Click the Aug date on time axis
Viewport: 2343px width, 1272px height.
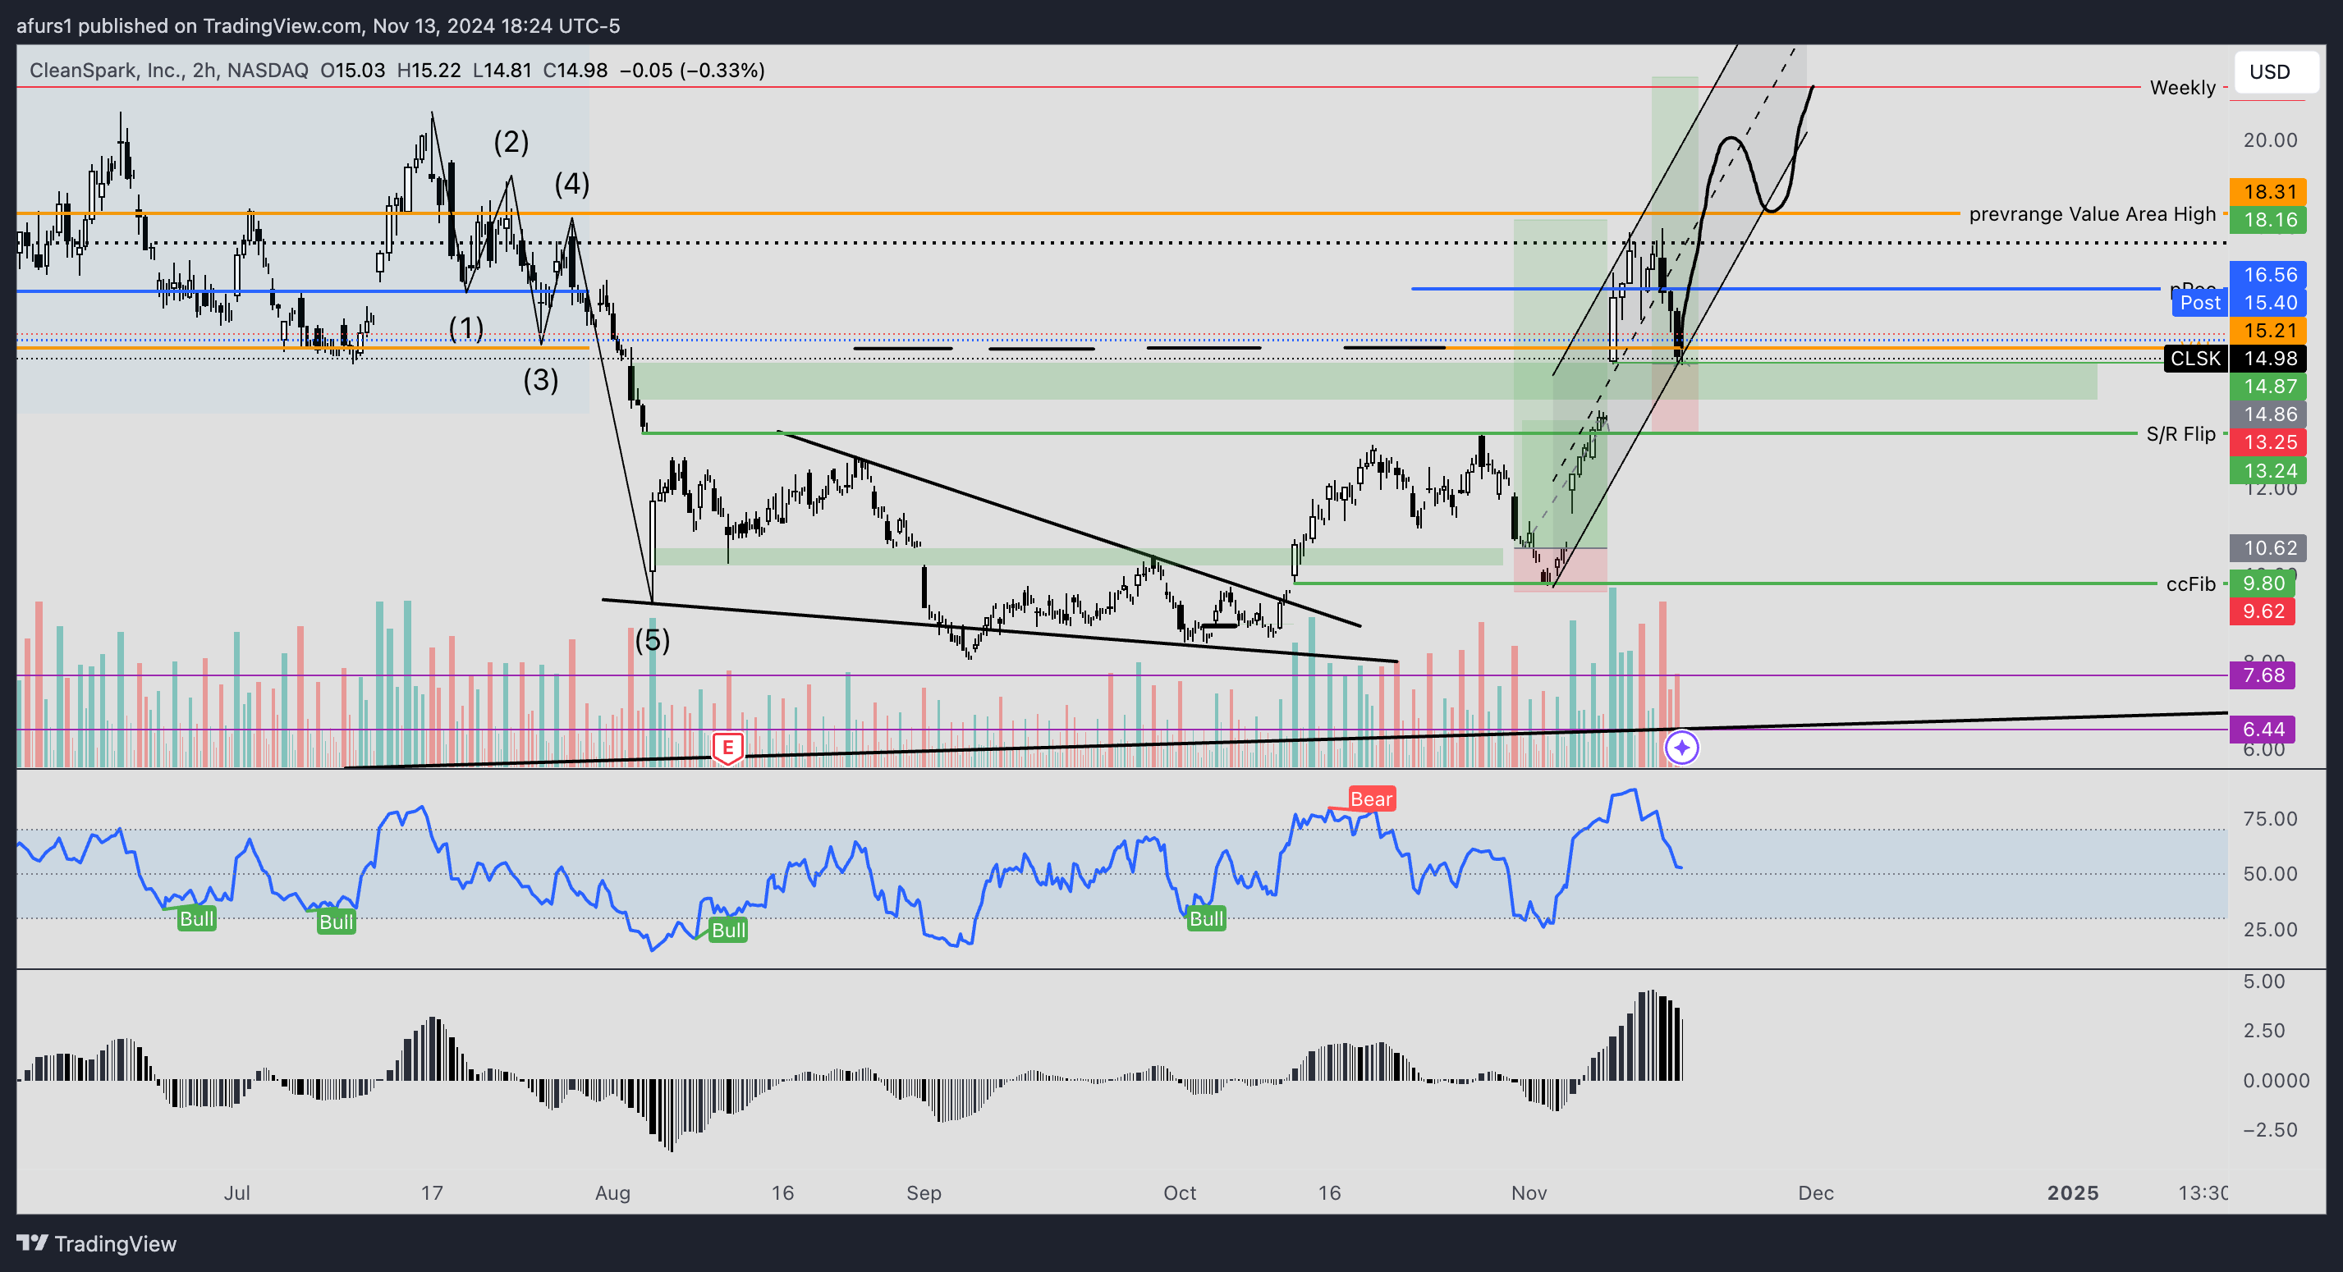pos(612,1193)
